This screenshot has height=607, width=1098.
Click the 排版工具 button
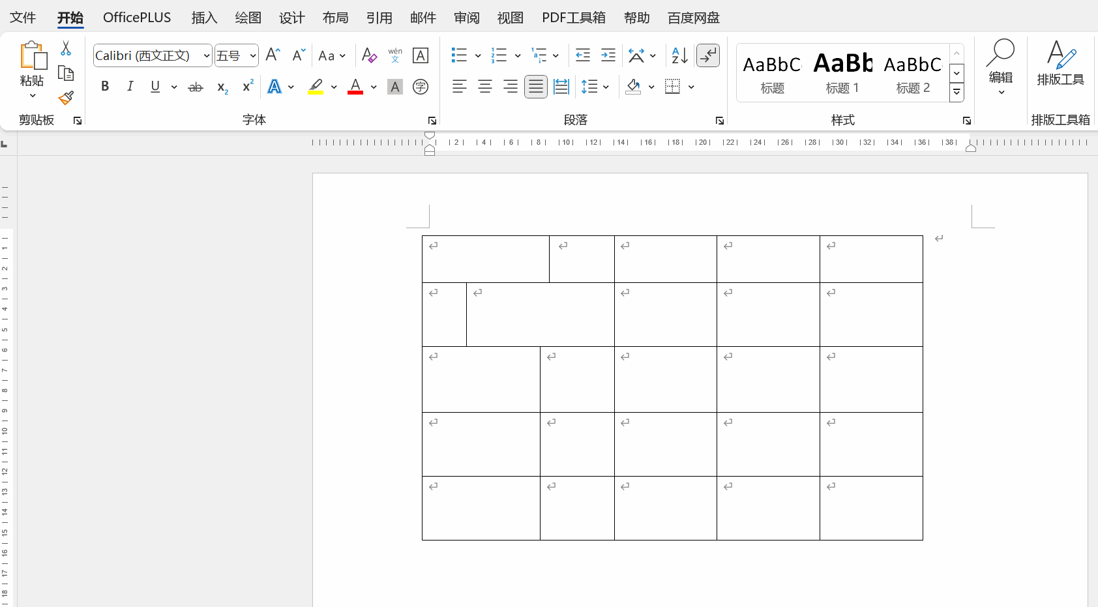coord(1060,63)
